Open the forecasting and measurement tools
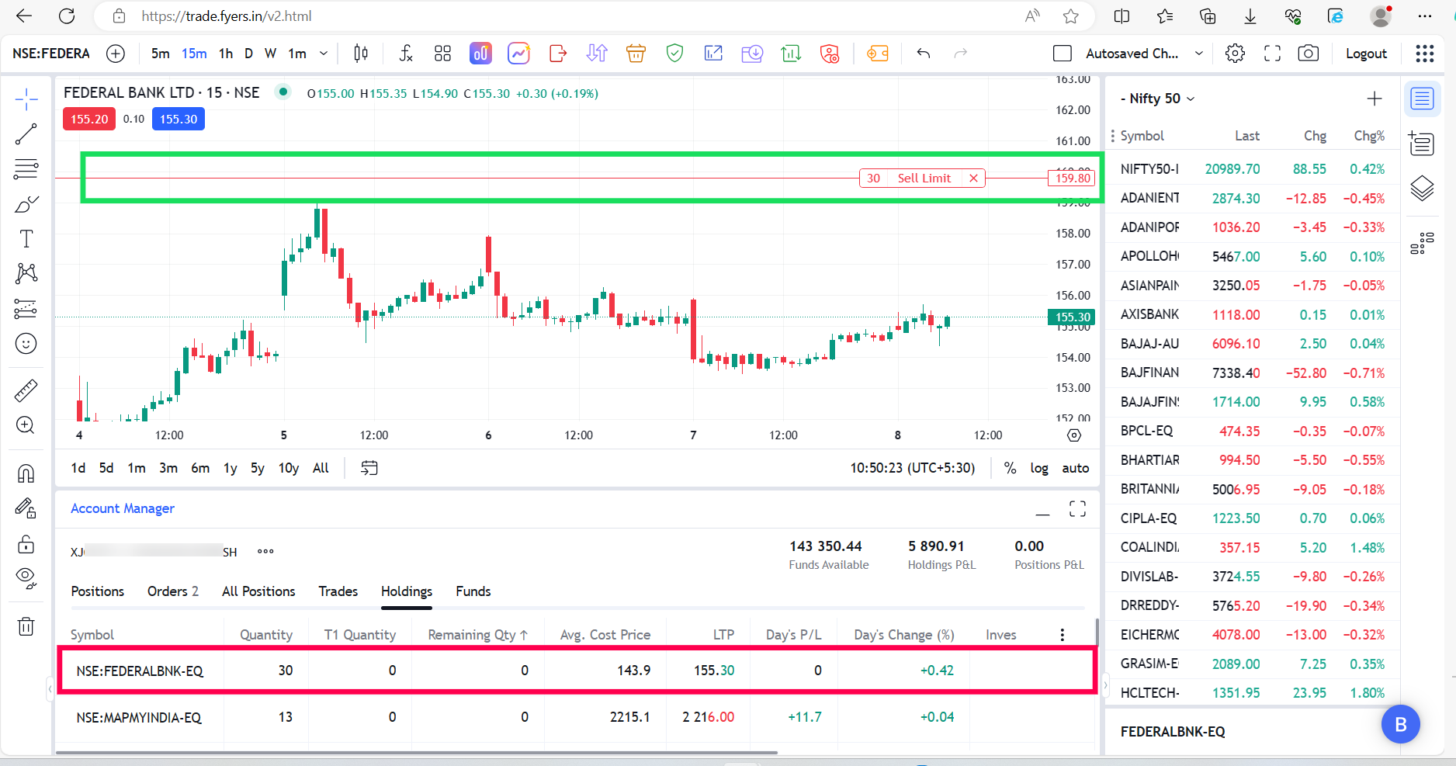 click(26, 309)
